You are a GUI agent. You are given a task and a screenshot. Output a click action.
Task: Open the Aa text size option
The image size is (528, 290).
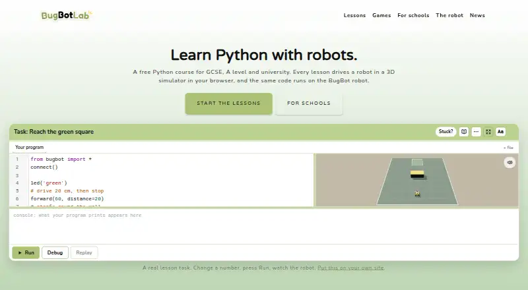pos(500,132)
